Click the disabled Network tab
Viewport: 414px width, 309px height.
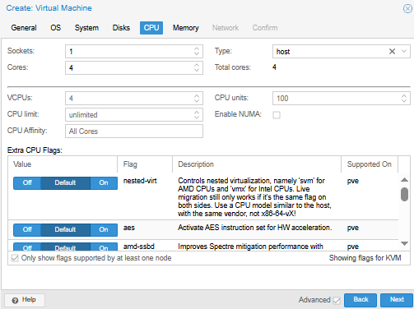click(226, 28)
